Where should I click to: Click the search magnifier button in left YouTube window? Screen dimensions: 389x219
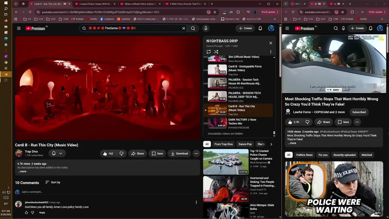(193, 28)
